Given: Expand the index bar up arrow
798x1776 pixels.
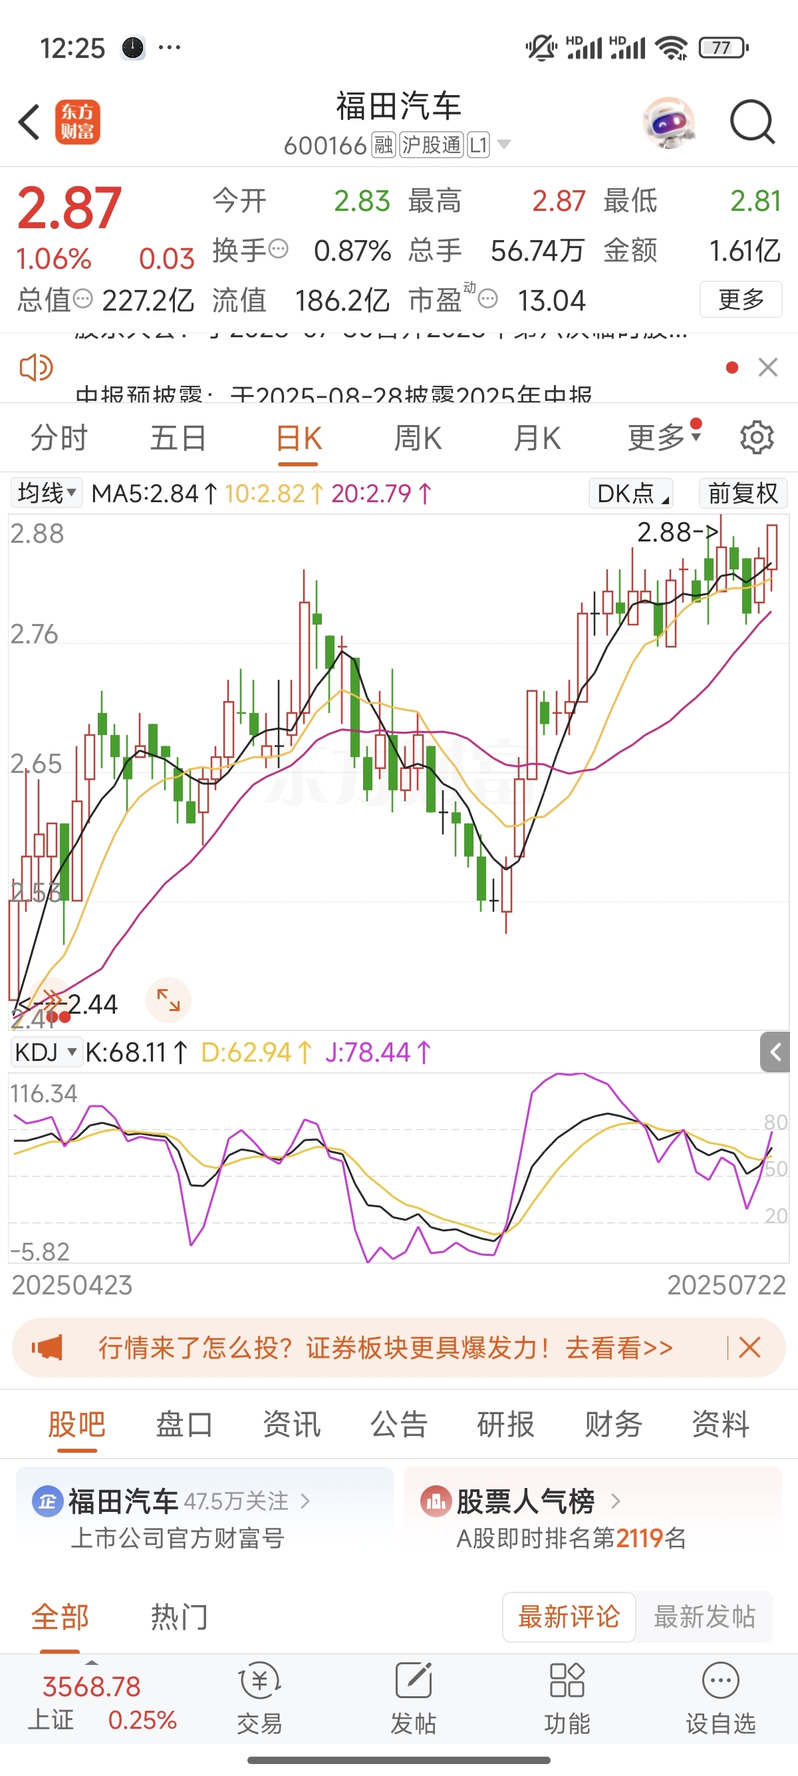Looking at the screenshot, I should [91, 1662].
